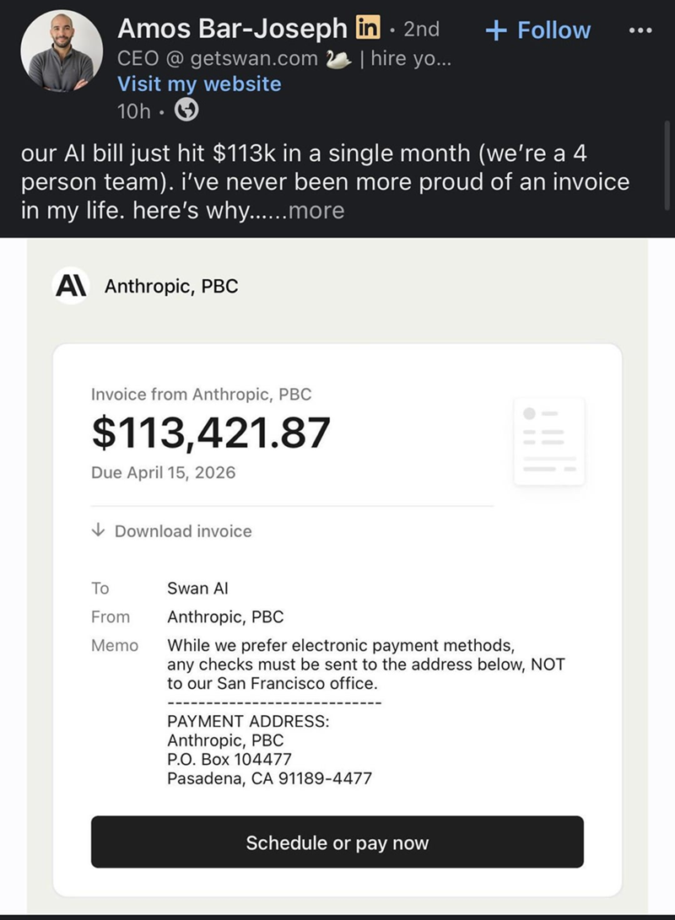Open Amos Bar-Joseph's profile photo
Image resolution: width=675 pixels, height=920 pixels.
click(62, 51)
